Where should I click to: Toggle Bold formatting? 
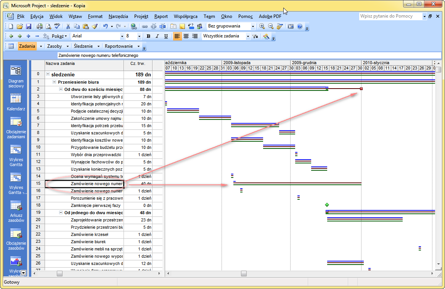click(148, 36)
